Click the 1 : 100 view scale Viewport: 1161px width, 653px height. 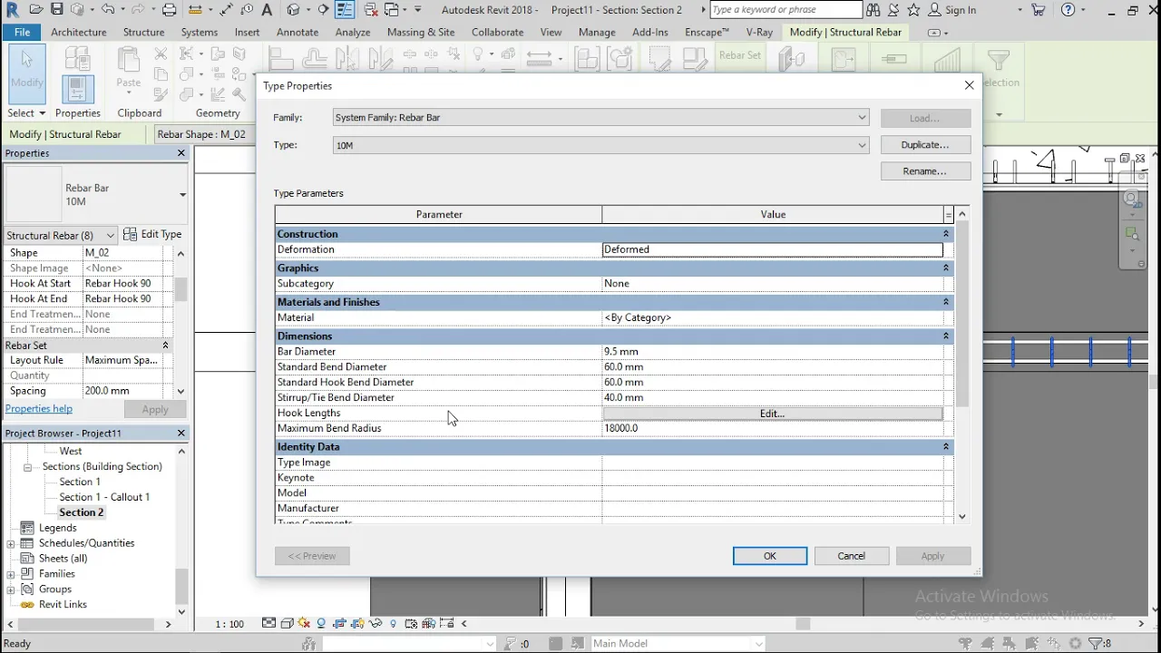click(229, 624)
